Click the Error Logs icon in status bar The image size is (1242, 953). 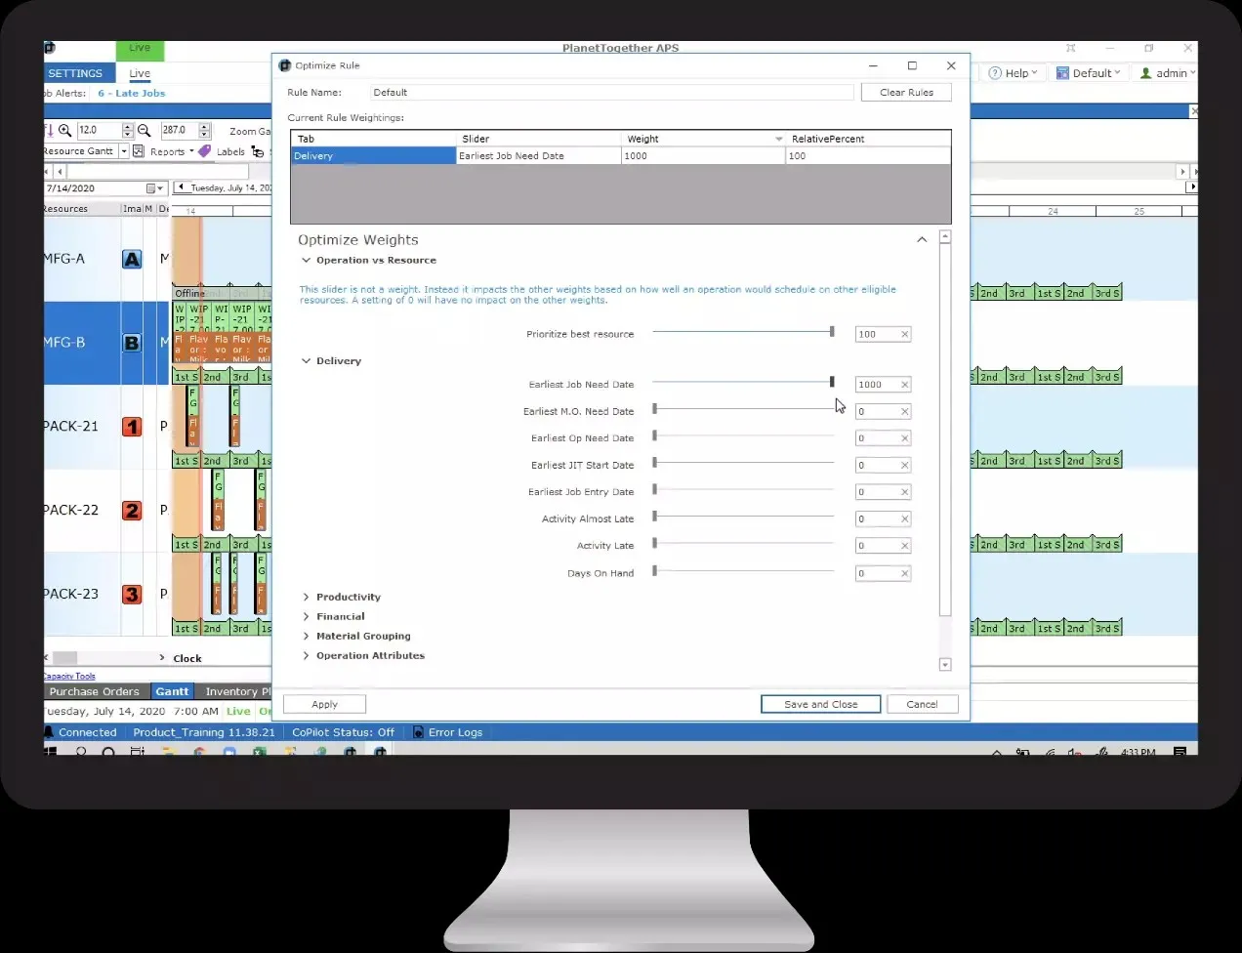418,732
